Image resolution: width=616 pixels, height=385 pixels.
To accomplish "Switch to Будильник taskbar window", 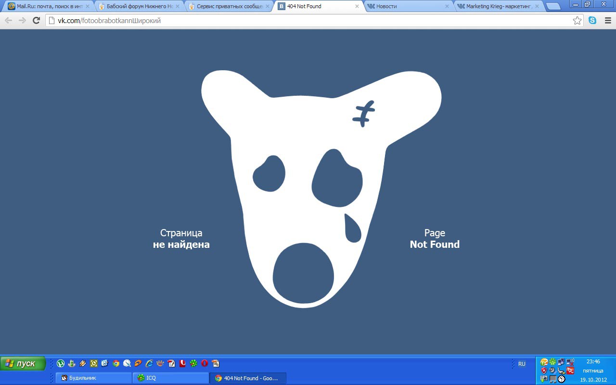I will click(94, 378).
